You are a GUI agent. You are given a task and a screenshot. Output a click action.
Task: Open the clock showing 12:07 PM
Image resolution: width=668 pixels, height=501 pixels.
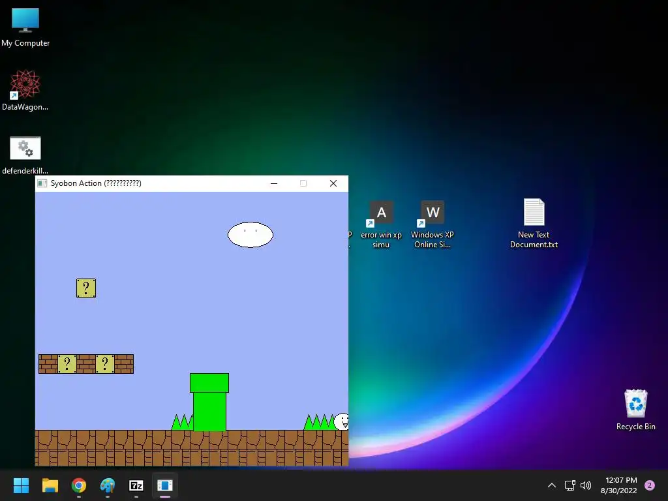click(618, 485)
